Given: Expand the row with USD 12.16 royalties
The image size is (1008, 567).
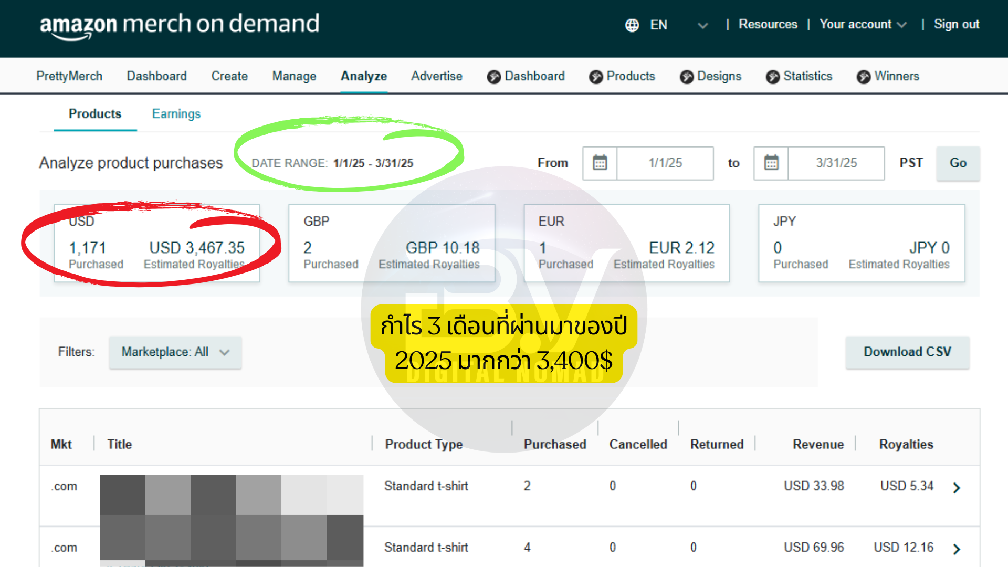Looking at the screenshot, I should pyautogui.click(x=957, y=549).
